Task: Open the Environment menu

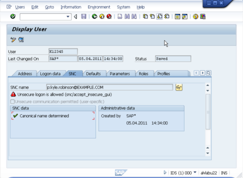Action: click(99, 7)
